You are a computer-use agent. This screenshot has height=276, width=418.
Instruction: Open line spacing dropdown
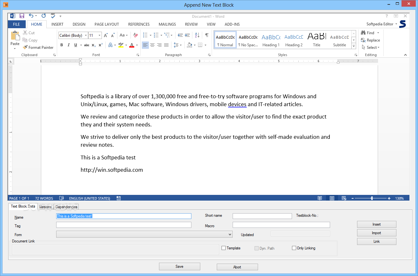click(x=178, y=45)
